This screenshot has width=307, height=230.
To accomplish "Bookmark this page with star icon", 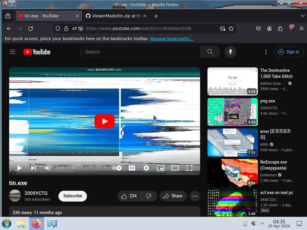I will (231, 28).
